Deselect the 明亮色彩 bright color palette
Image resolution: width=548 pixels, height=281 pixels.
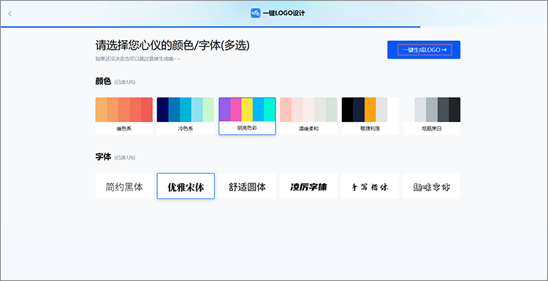click(x=247, y=116)
